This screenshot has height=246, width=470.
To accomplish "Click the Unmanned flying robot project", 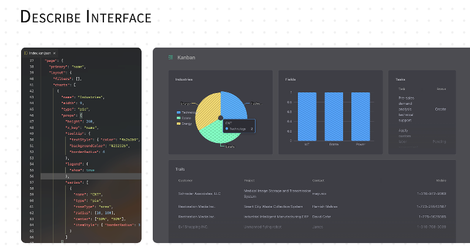I will [263, 227].
